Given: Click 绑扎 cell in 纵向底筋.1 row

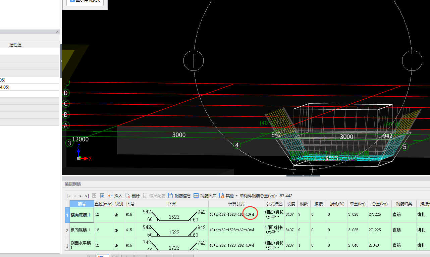Looking at the screenshot, I should point(423,230).
